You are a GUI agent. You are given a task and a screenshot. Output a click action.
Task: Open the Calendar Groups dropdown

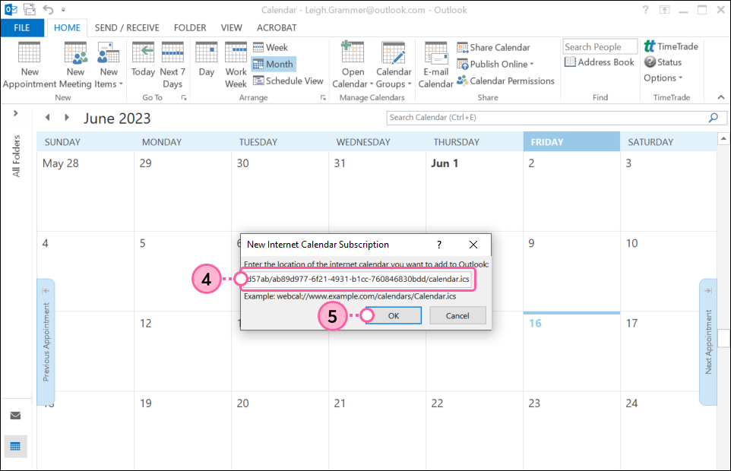pos(394,65)
